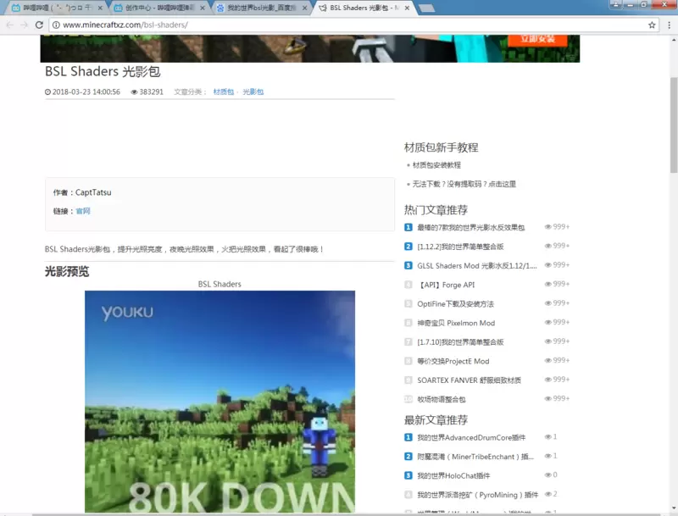Click the site info icon in address bar
The width and height of the screenshot is (678, 516).
(56, 25)
